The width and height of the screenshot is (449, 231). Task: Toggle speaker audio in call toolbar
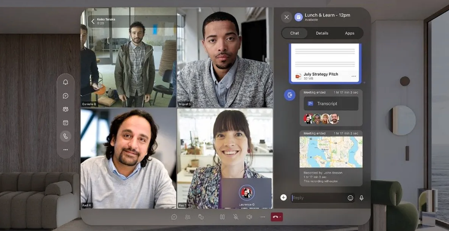point(249,217)
